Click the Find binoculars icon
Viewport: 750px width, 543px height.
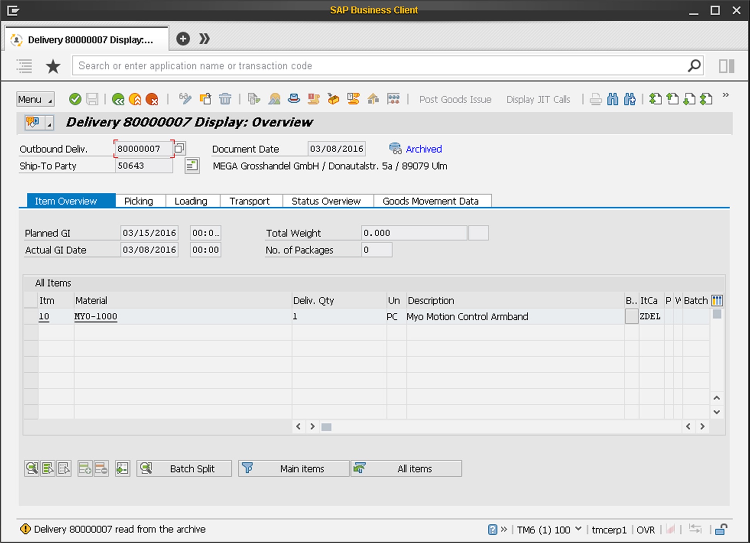pyautogui.click(x=613, y=99)
